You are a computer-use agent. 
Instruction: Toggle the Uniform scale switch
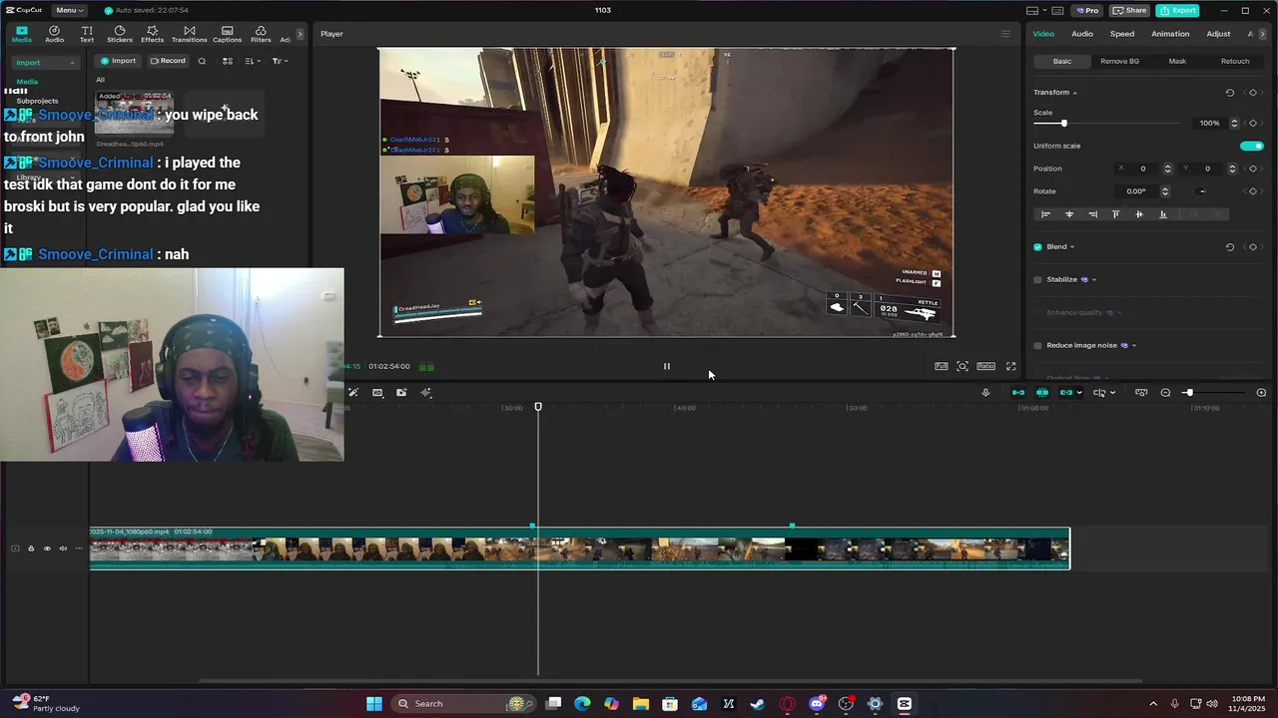[x=1251, y=146]
